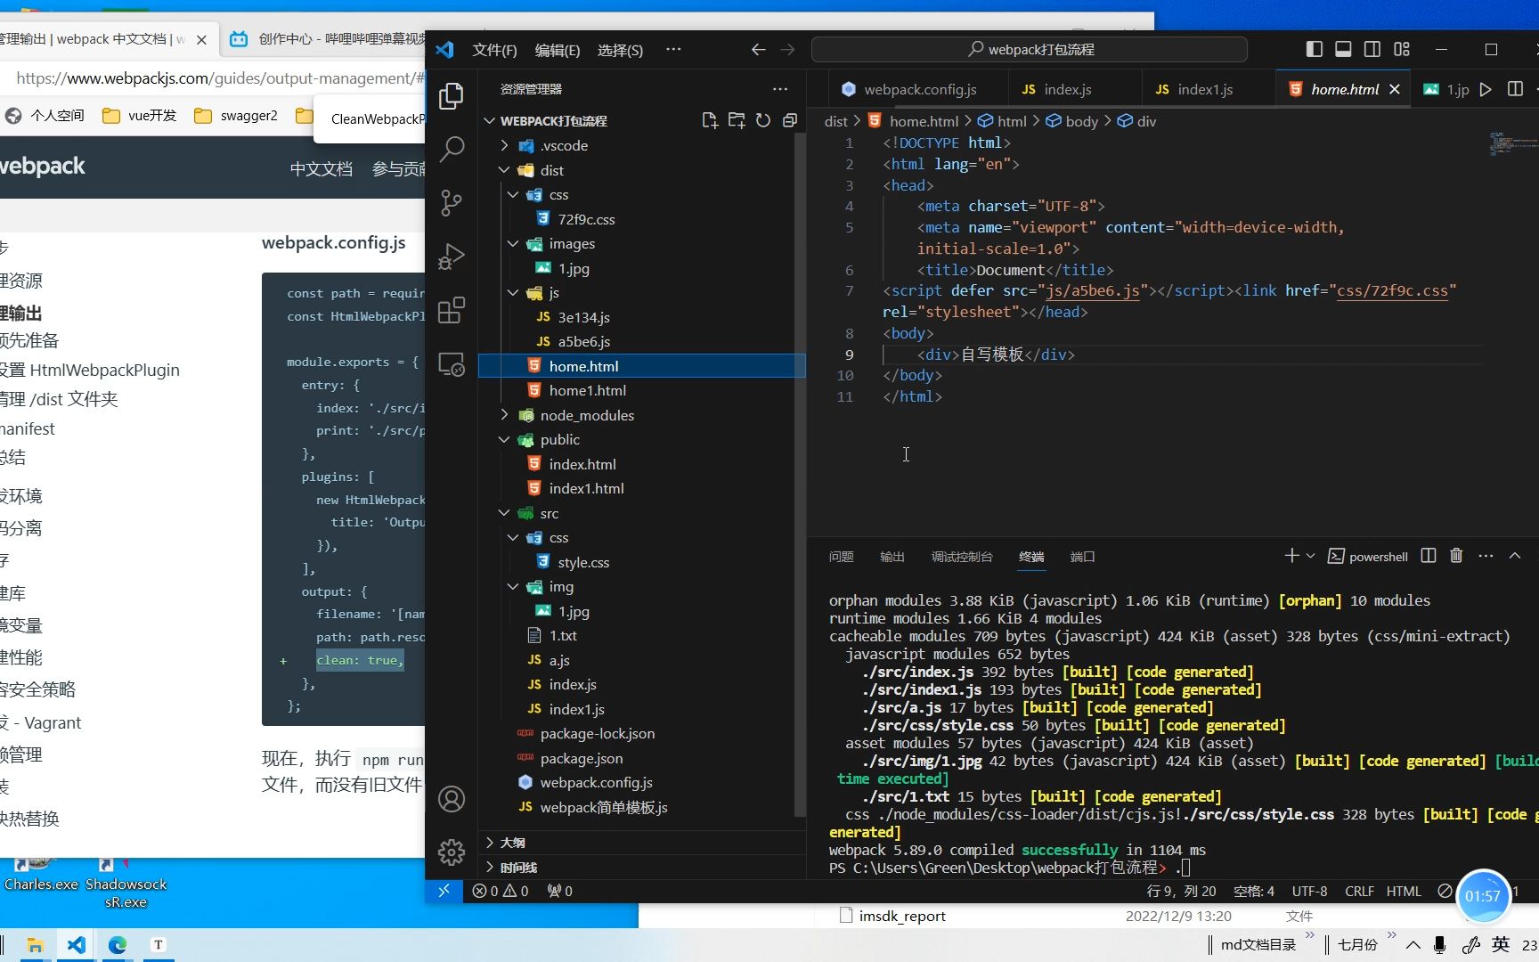
Task: Open terminal panel more actions
Action: coord(1486,556)
